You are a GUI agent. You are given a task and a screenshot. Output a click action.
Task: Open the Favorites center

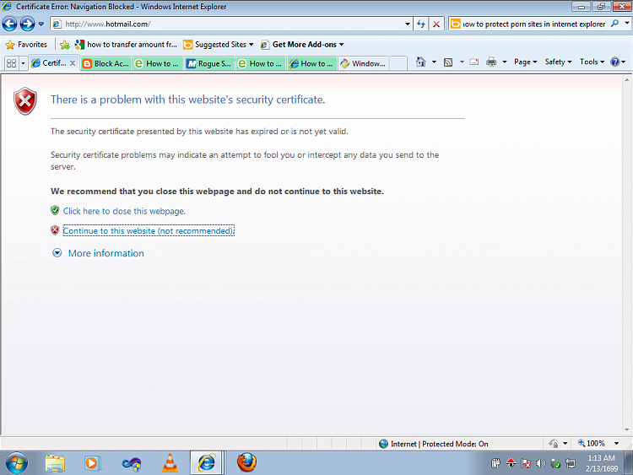pos(27,45)
